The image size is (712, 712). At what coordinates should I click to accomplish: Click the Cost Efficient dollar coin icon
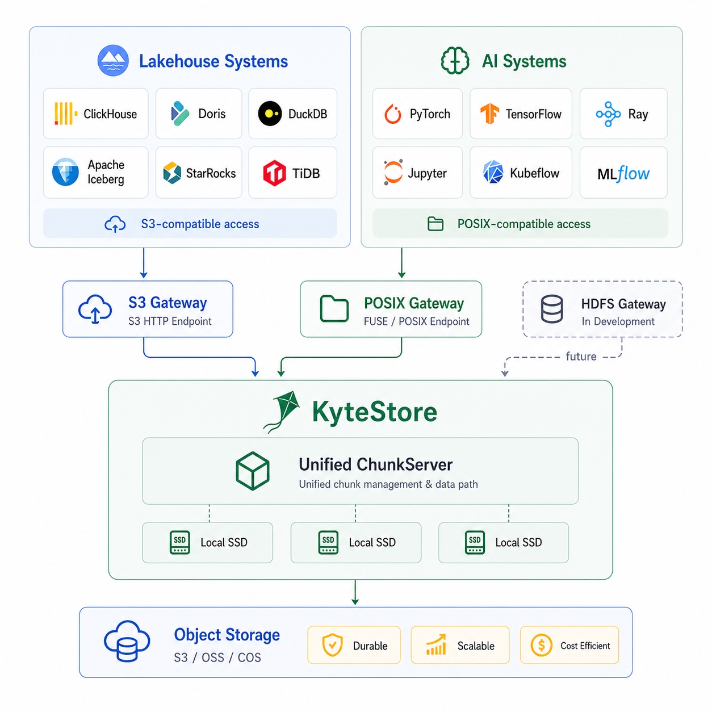(541, 646)
